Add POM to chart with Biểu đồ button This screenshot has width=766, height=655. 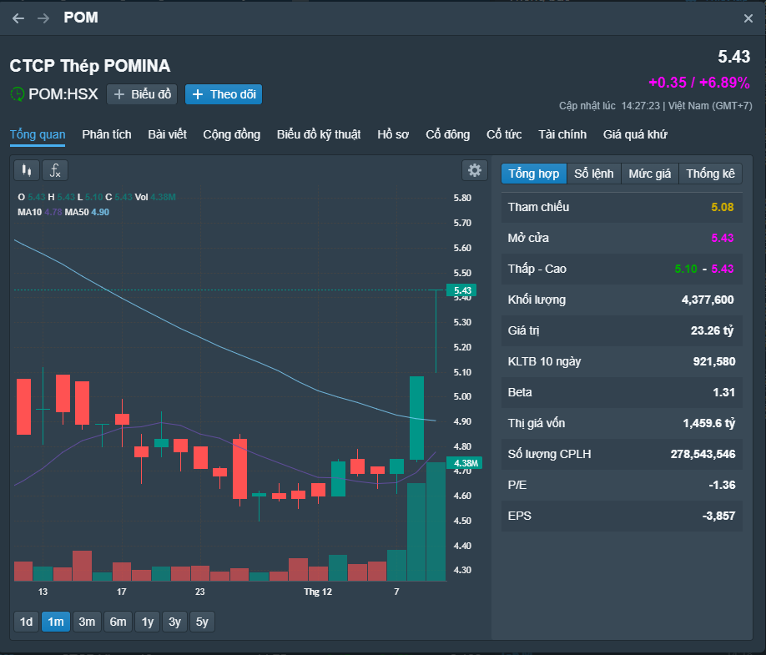[142, 94]
